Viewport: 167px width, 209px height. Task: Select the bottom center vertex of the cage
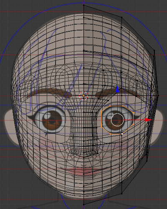click(83, 204)
